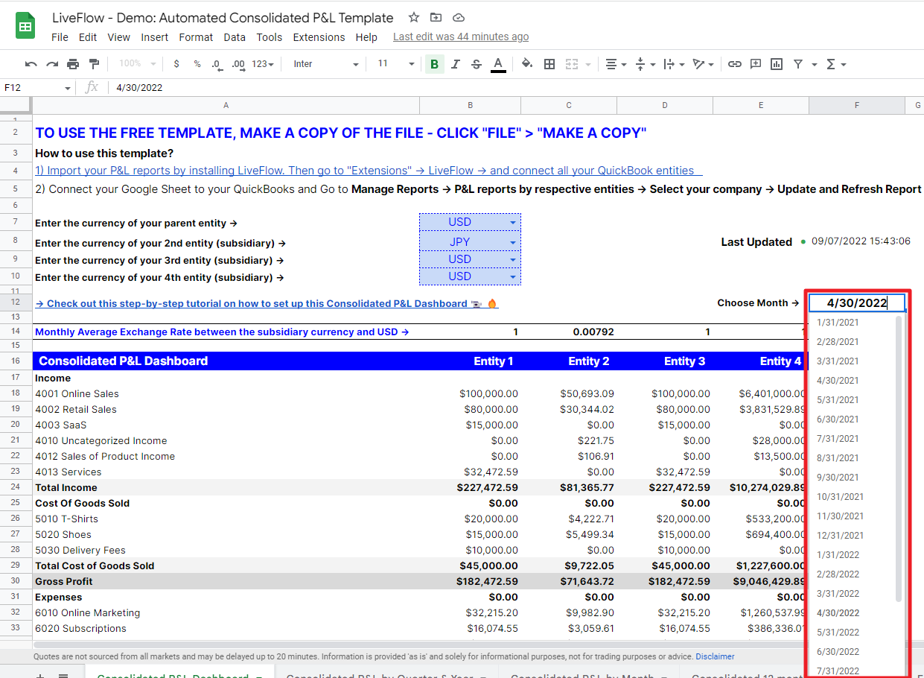Viewport: 924px width, 678px height.
Task: Toggle italic formatting
Action: [x=456, y=64]
